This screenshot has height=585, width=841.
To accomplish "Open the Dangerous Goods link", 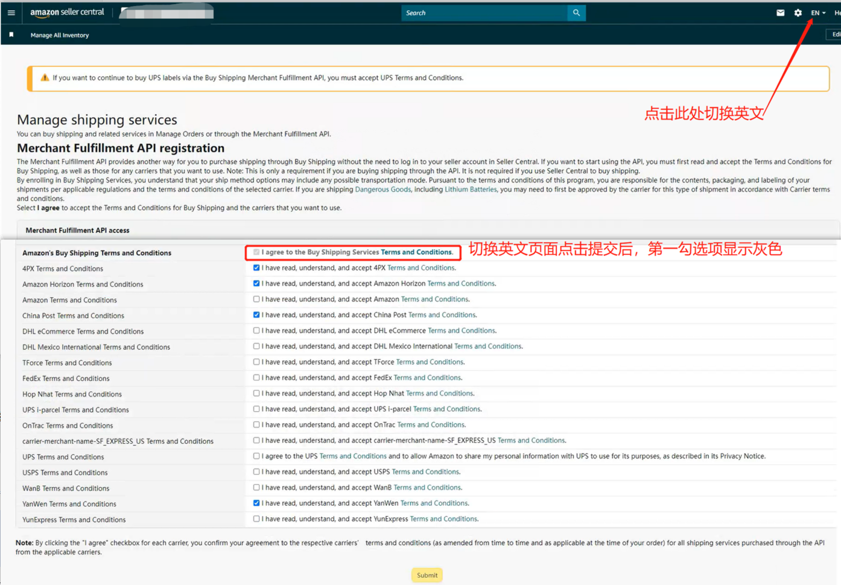I will click(382, 190).
